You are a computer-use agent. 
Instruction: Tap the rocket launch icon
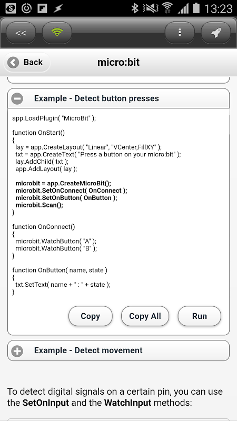(x=216, y=33)
